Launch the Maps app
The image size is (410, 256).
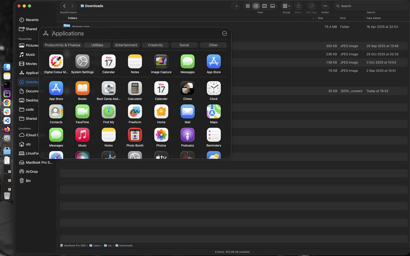214,111
